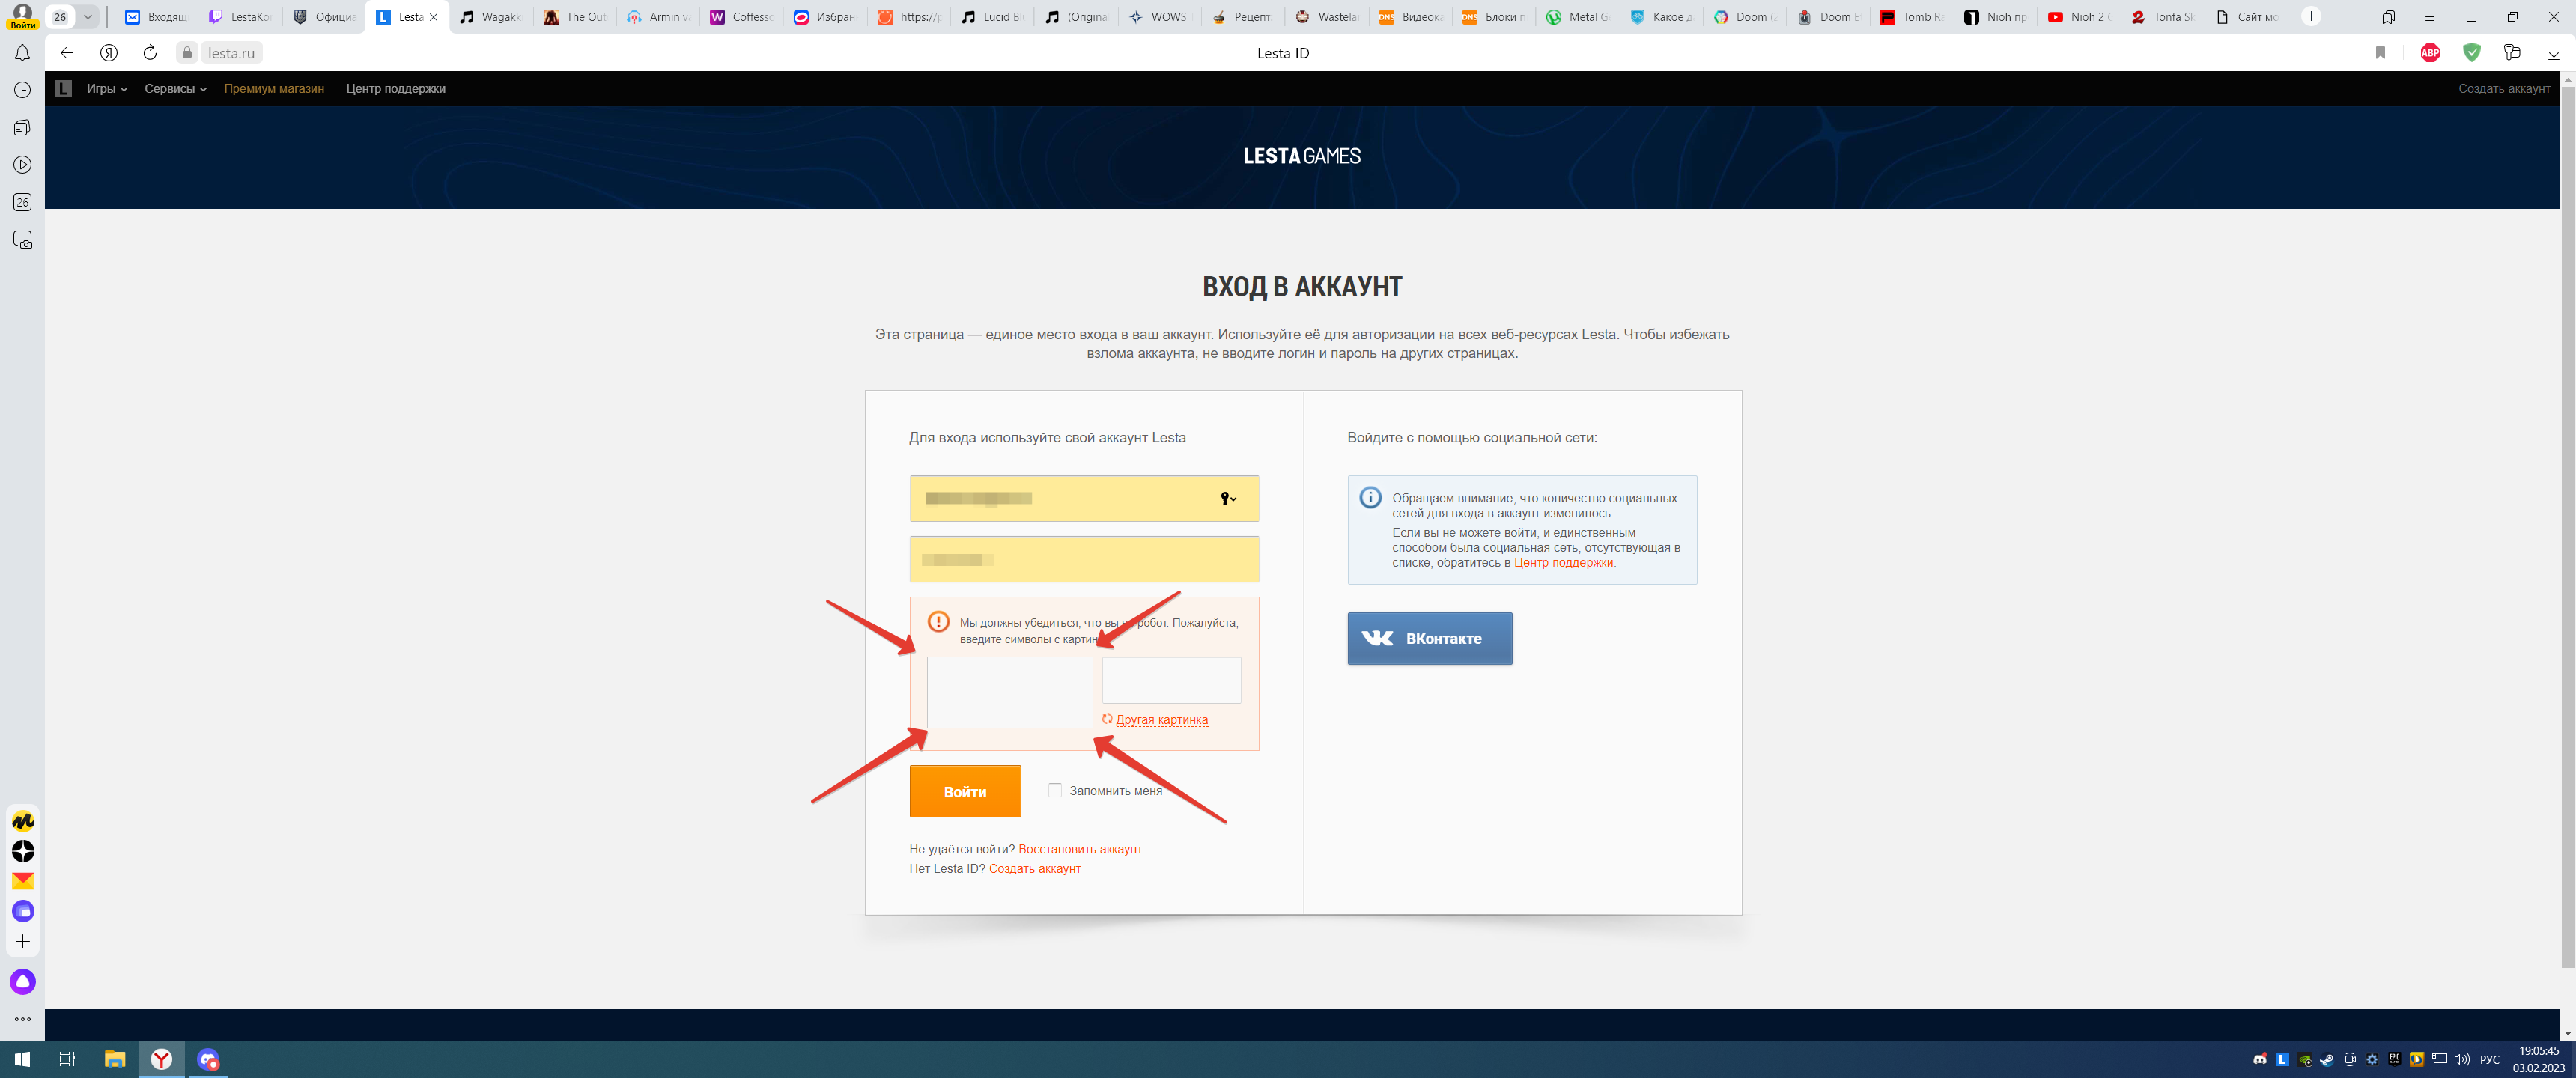Open browsing history clock icon
This screenshot has width=2576, height=1078.
click(22, 90)
